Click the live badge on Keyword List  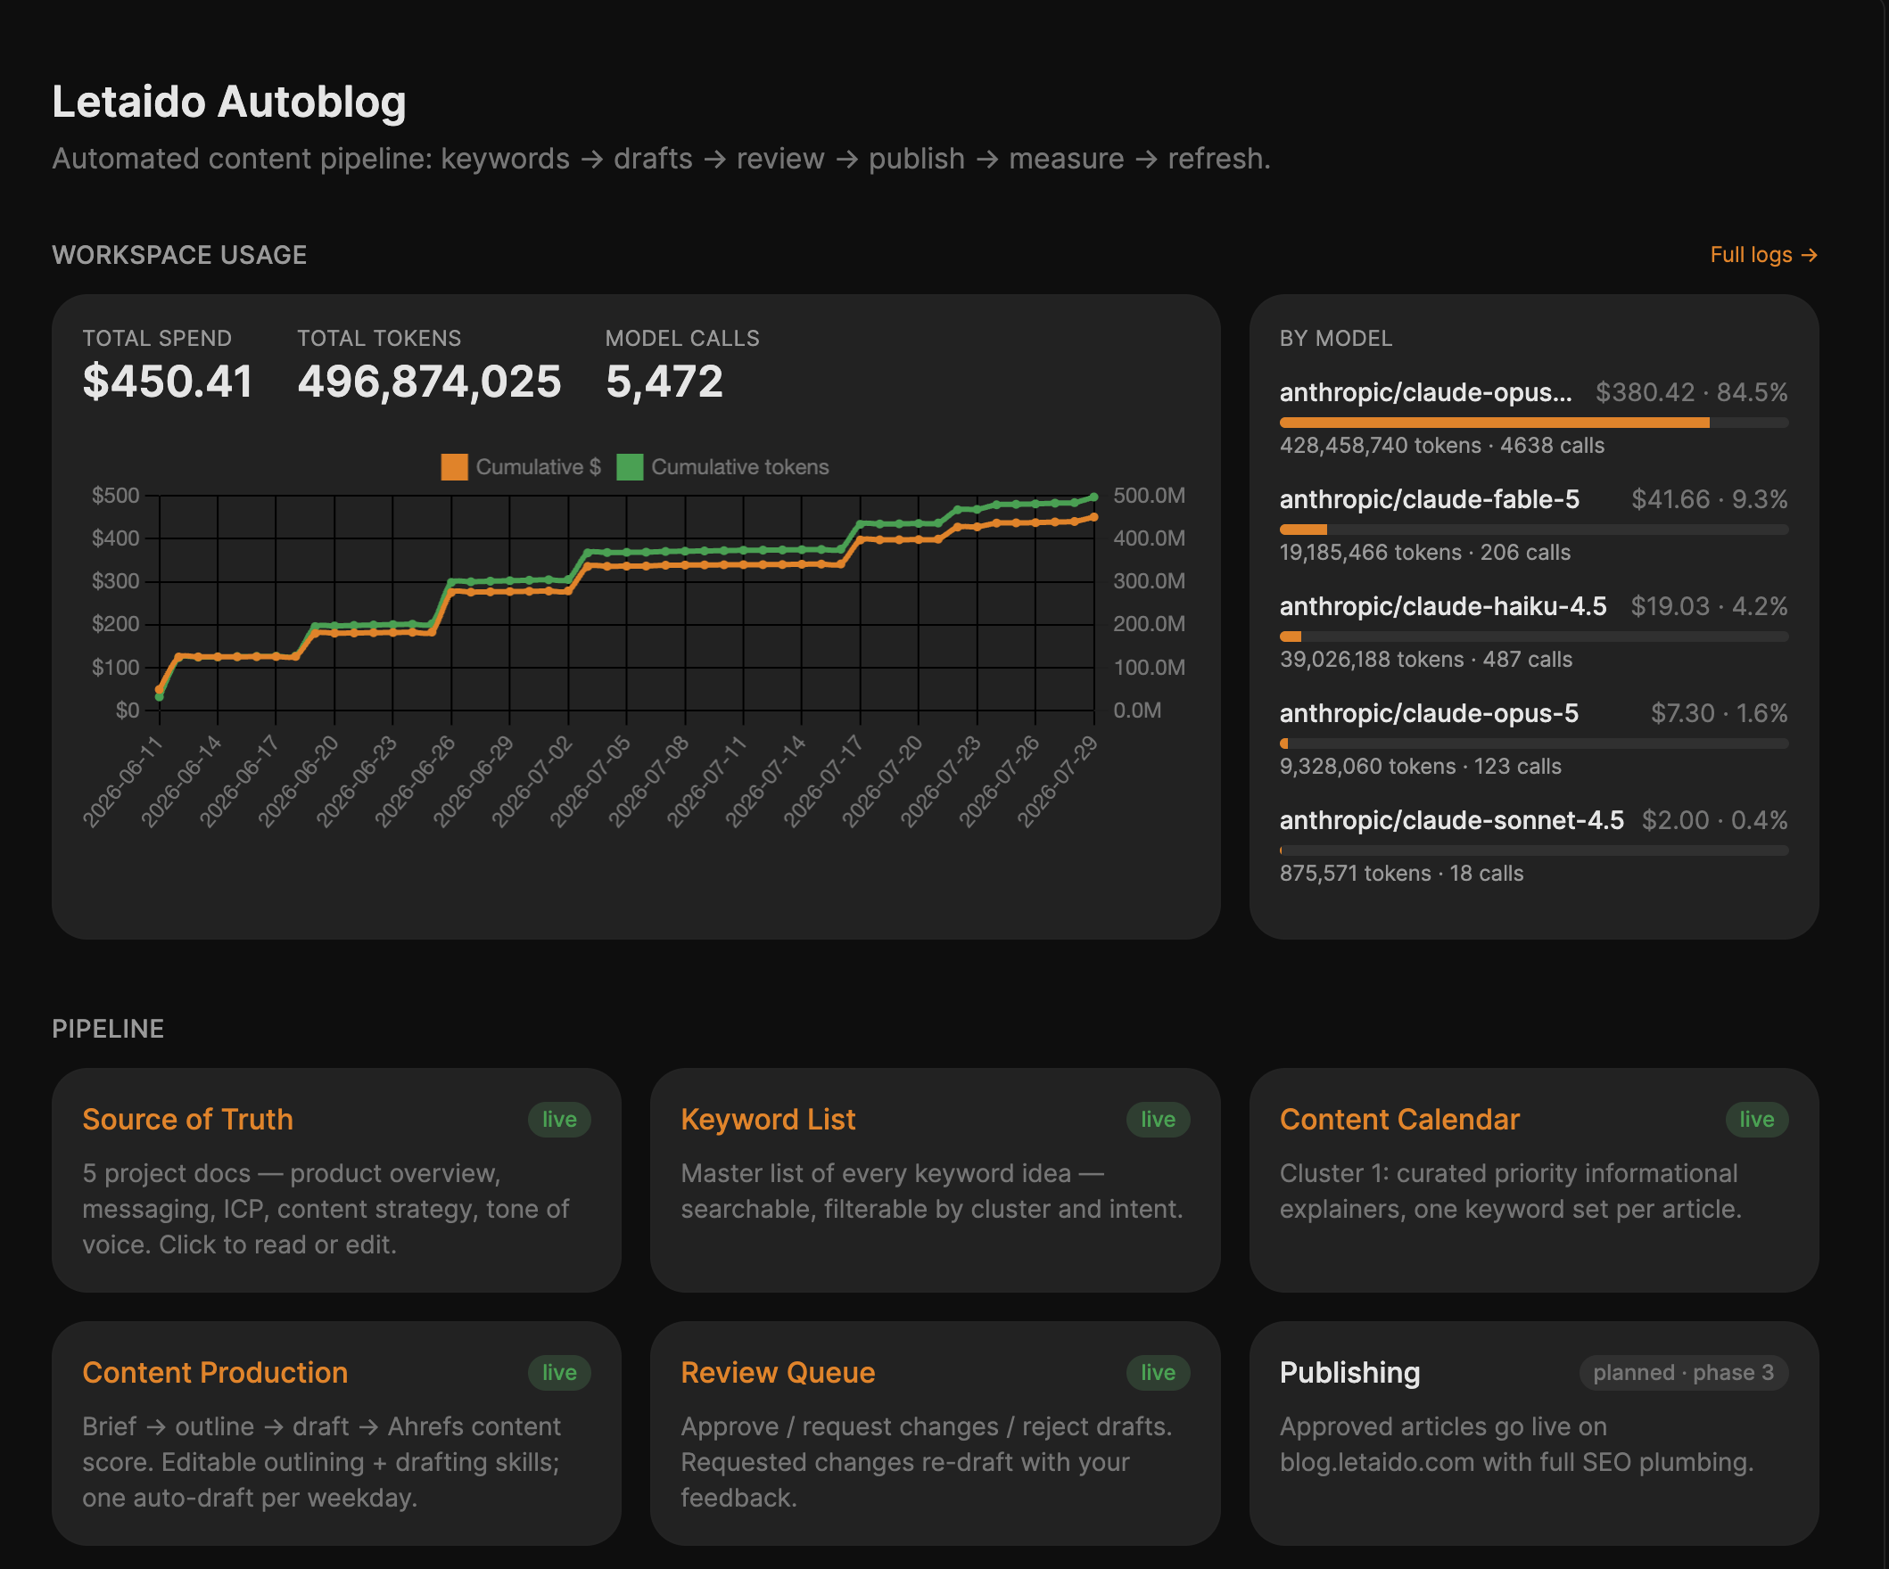pos(1158,1120)
